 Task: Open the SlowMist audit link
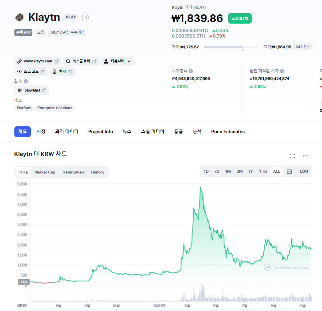[32, 90]
